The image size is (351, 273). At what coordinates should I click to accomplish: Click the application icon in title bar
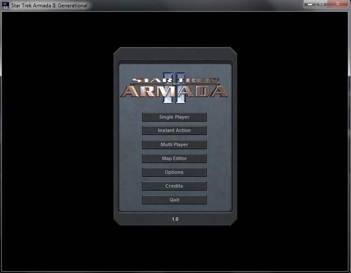point(6,5)
